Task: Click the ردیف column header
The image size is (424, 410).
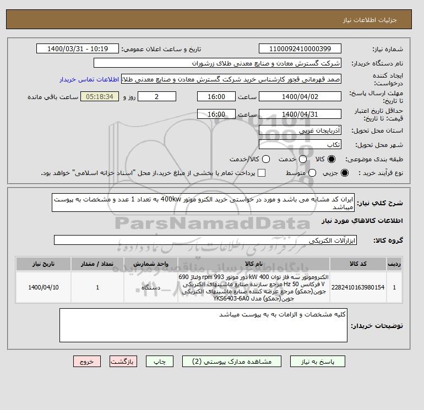Action: point(394,264)
